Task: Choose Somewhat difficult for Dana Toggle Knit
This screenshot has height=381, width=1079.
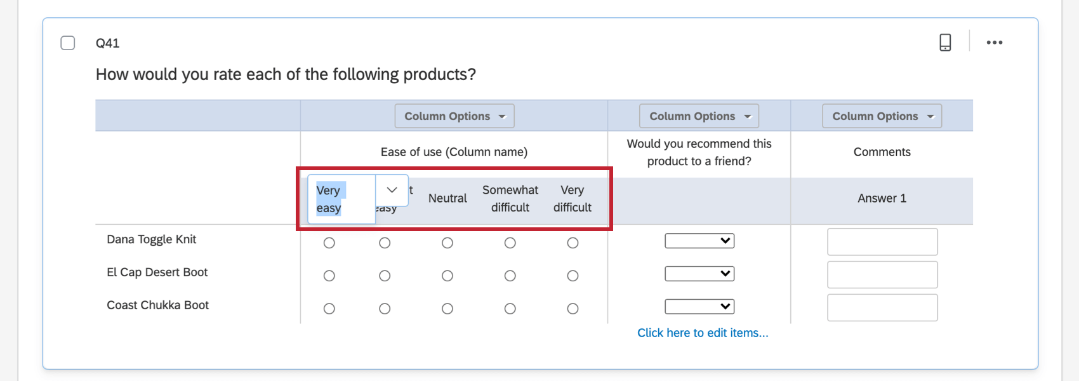Action: [510, 243]
